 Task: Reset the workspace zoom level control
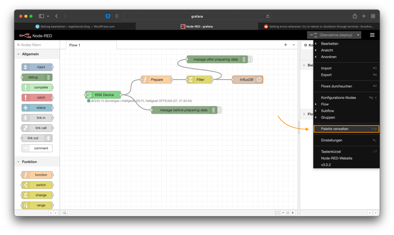[x=287, y=213]
